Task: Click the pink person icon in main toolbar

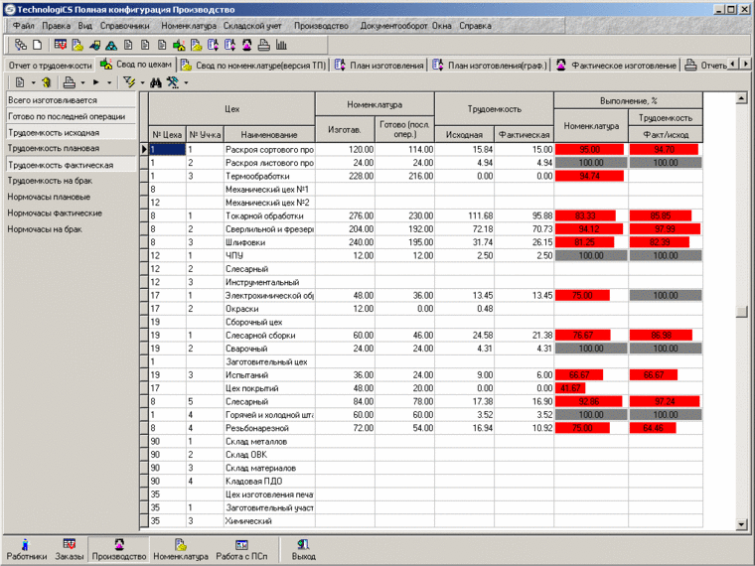Action: pos(247,45)
